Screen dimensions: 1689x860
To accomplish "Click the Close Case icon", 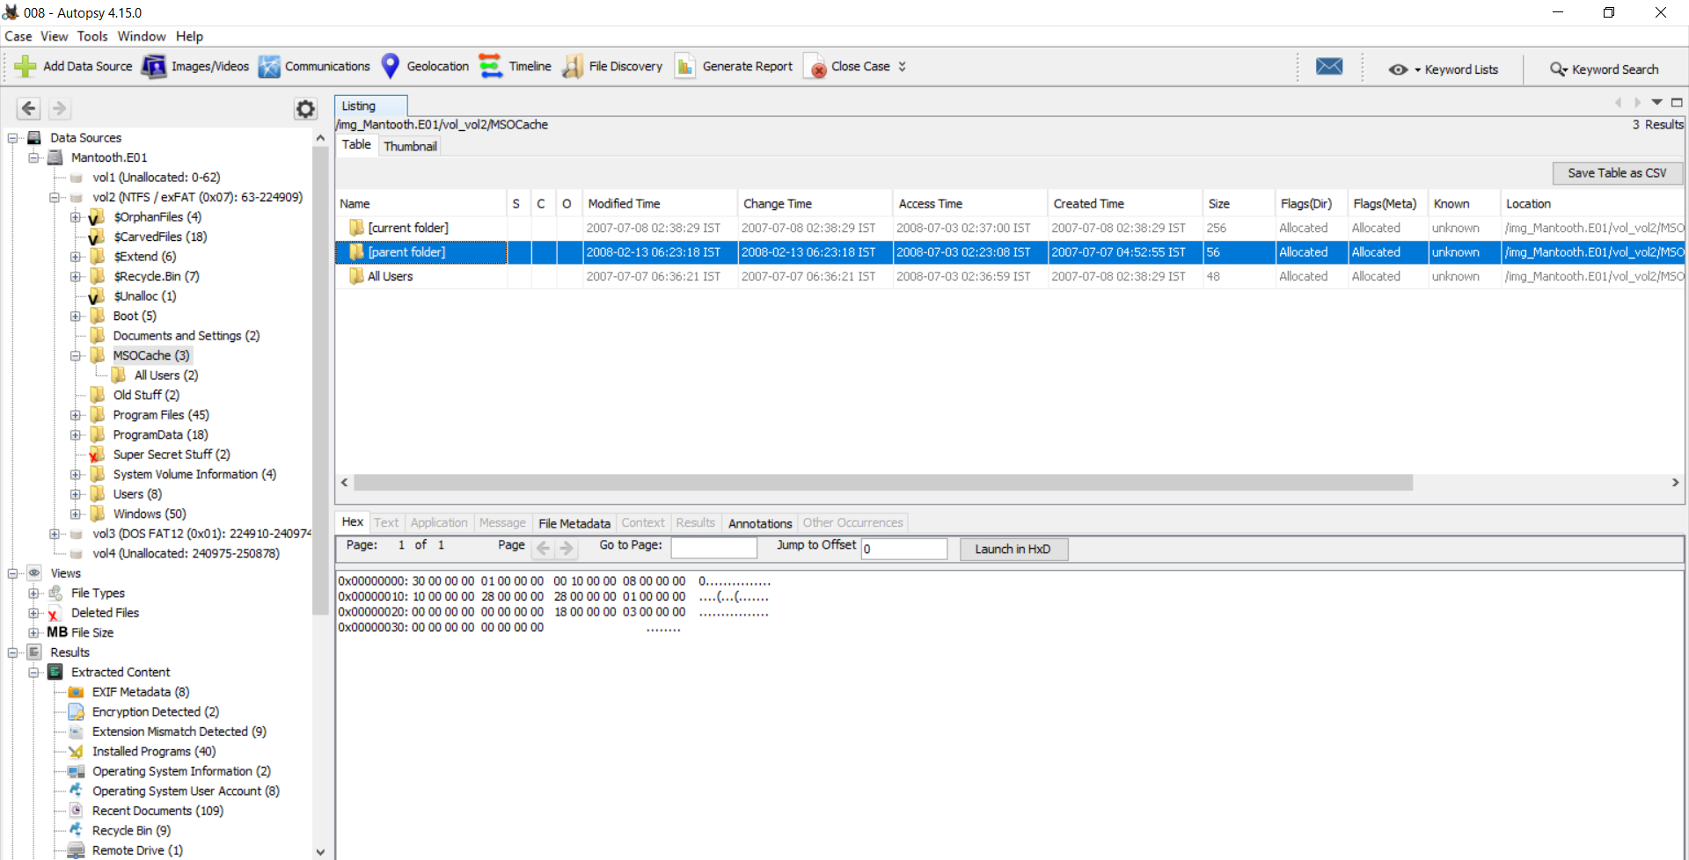I will (815, 67).
